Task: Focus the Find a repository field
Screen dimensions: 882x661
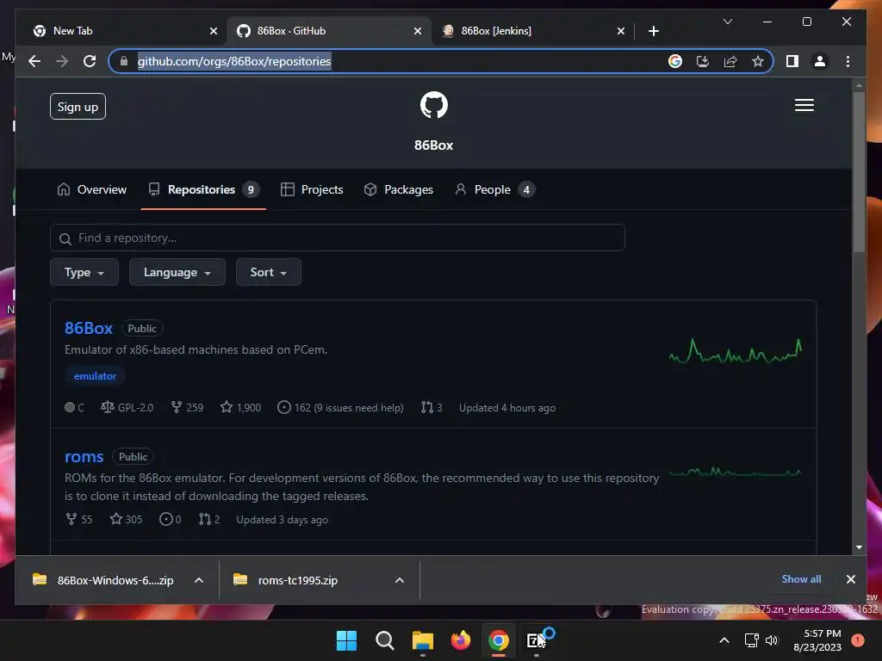Action: [x=338, y=238]
